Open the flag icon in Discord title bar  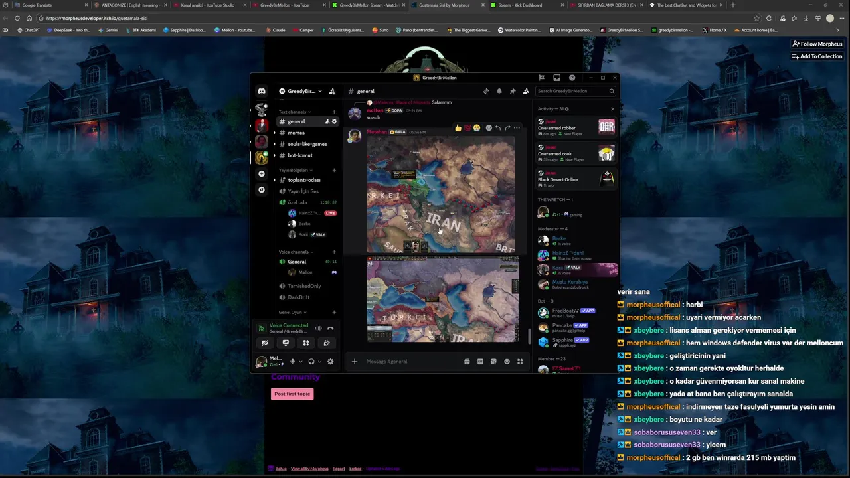click(x=542, y=78)
